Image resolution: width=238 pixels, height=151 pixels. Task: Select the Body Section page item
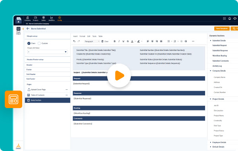[x=48, y=100]
